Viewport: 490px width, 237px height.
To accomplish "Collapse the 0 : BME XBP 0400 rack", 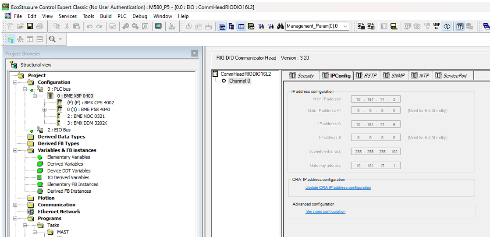I will pos(35,96).
